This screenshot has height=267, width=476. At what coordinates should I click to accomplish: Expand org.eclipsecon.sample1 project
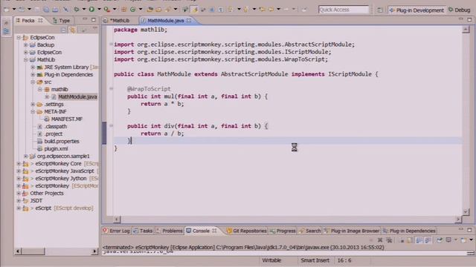point(26,156)
